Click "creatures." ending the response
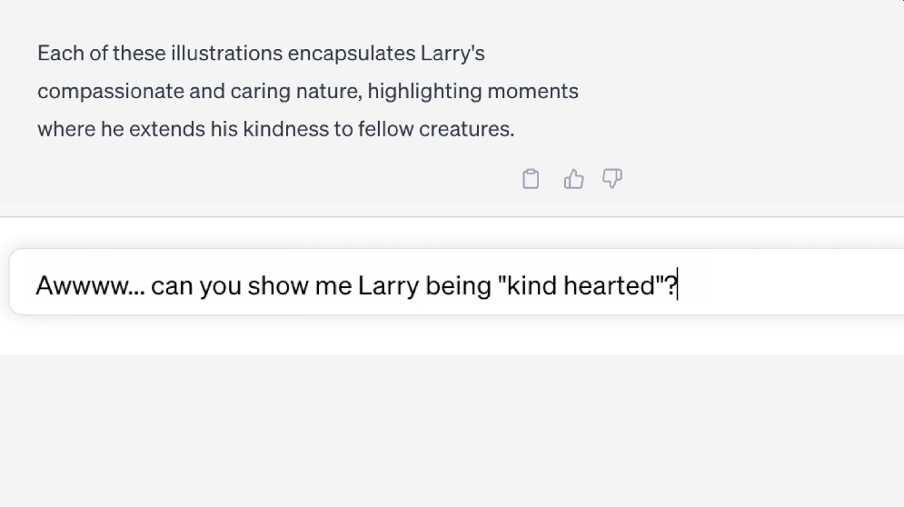The width and height of the screenshot is (904, 507). tap(466, 129)
